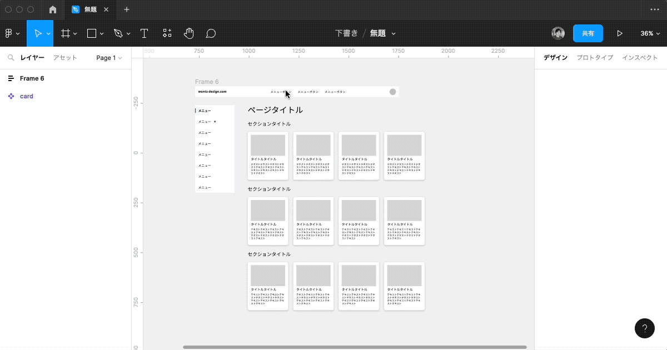The width and height of the screenshot is (667, 350).
Task: Expand the zoom level dropdown
Action: pyautogui.click(x=649, y=33)
